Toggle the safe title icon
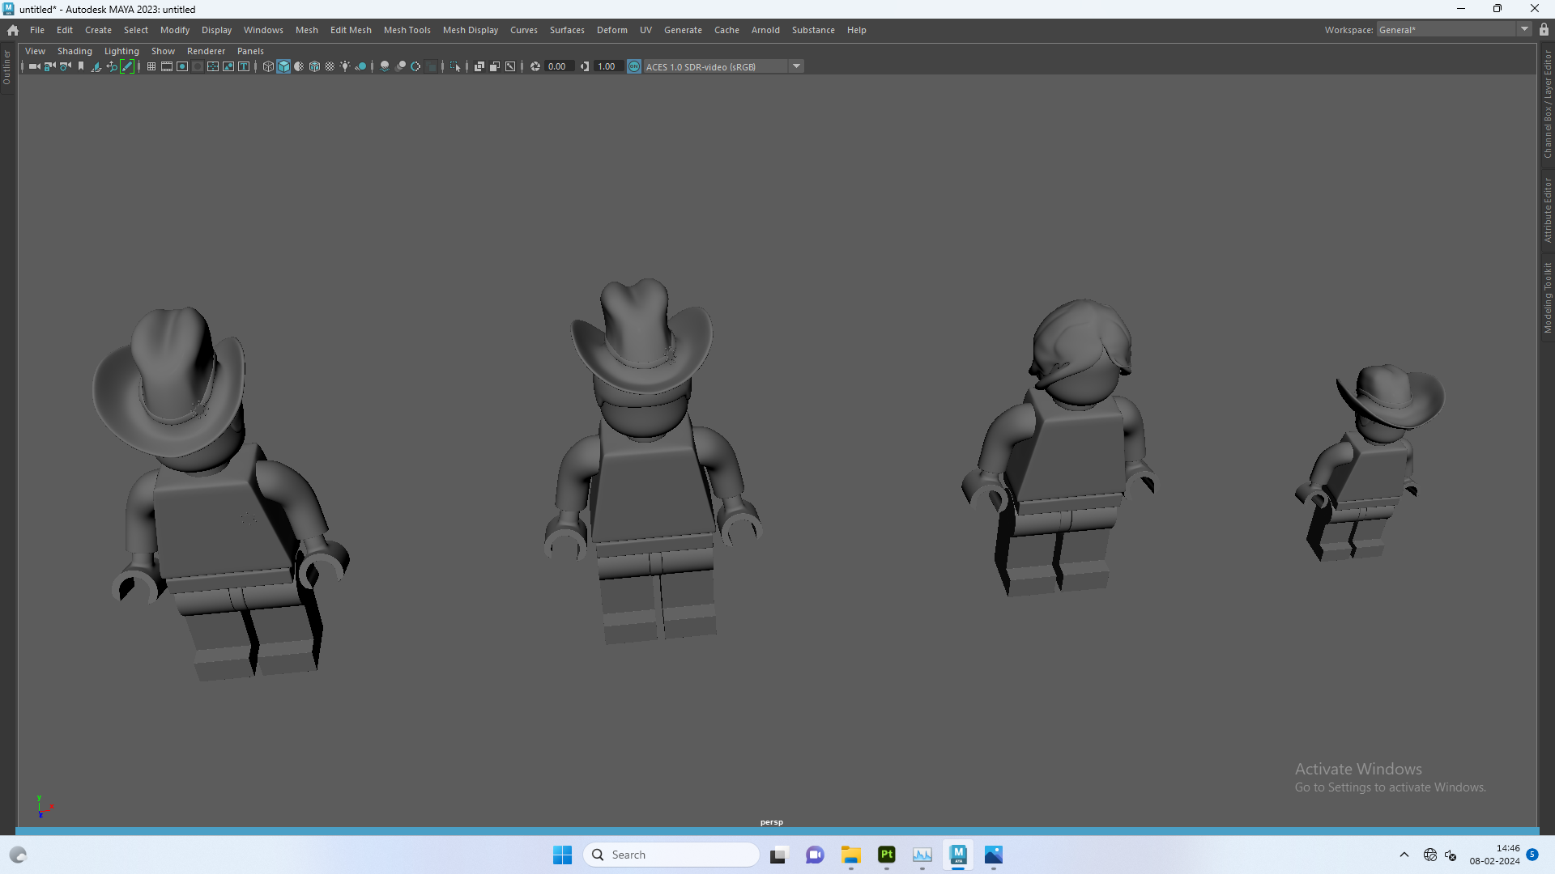Viewport: 1555px width, 874px height. point(244,66)
